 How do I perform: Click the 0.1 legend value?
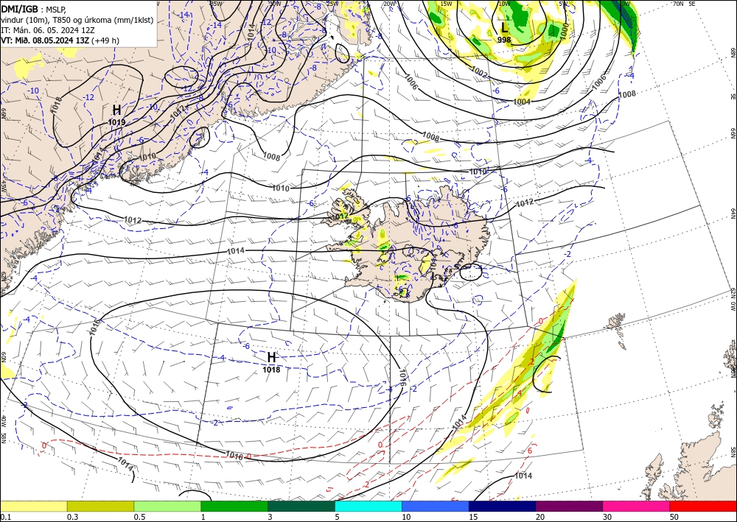pos(5,517)
